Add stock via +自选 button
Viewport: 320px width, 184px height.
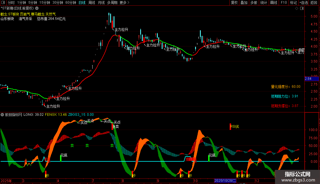[304, 3]
